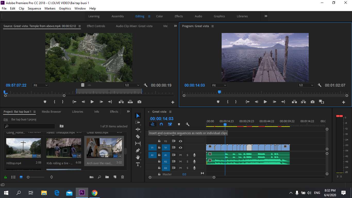Select the Ripple Edit tool
Screen dimensions: 352x198
coord(138,129)
